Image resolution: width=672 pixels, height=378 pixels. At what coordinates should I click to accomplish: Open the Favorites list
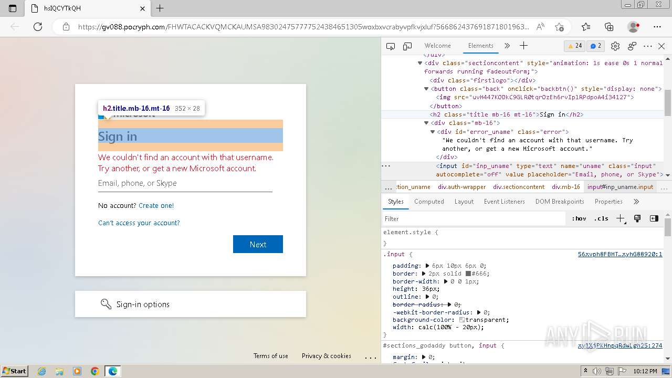[x=586, y=27]
